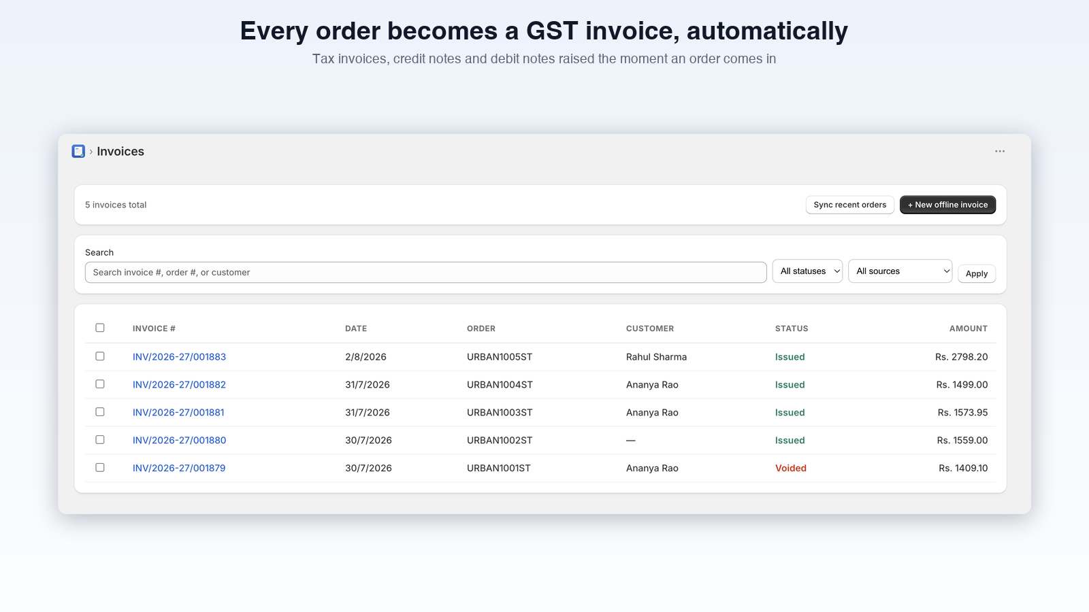Click the ORDER column header
Image resolution: width=1089 pixels, height=612 pixels.
point(481,328)
